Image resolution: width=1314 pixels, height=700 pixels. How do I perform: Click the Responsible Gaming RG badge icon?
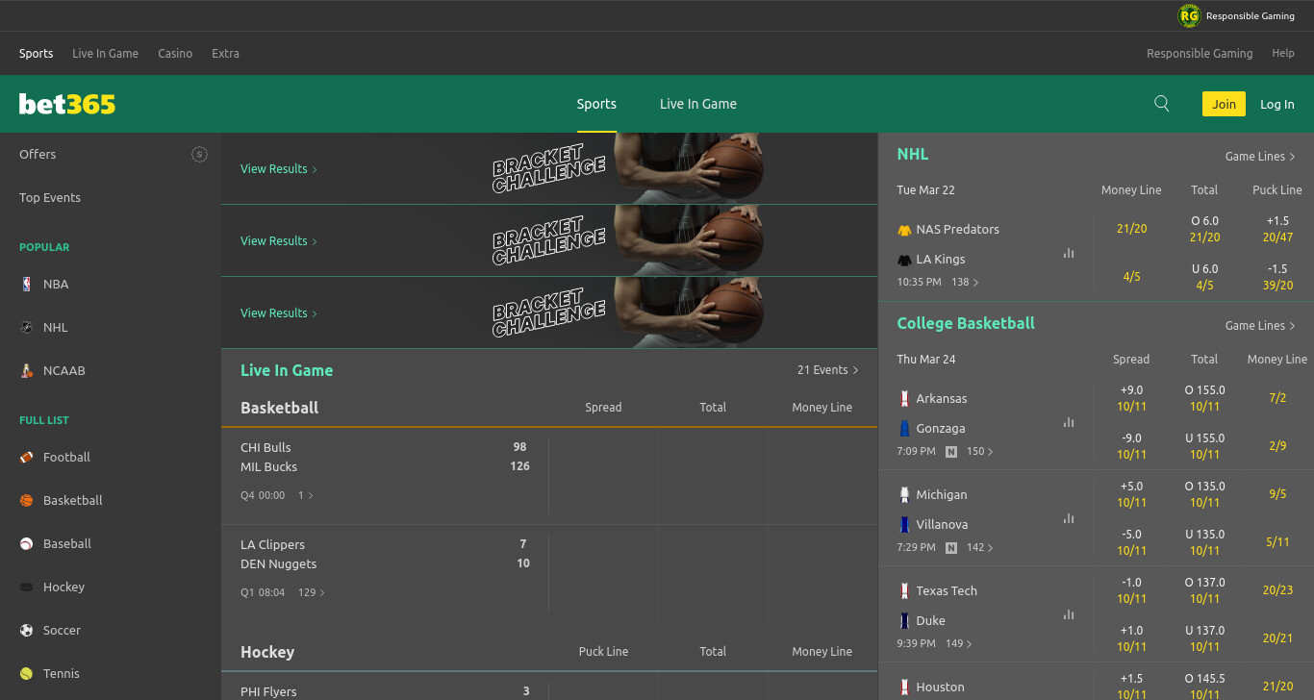coord(1190,15)
